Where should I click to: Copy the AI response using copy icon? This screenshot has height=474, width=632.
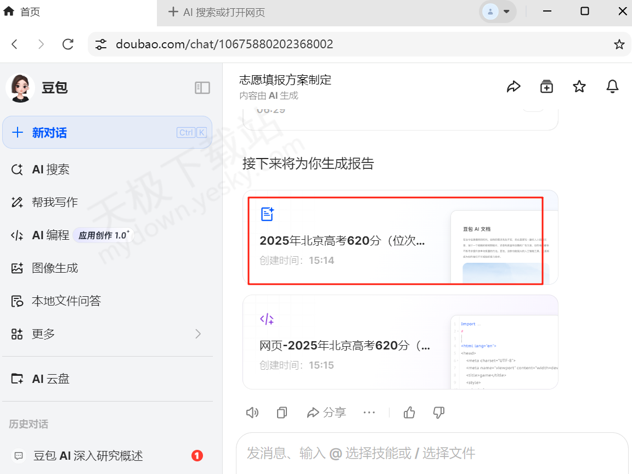click(281, 412)
